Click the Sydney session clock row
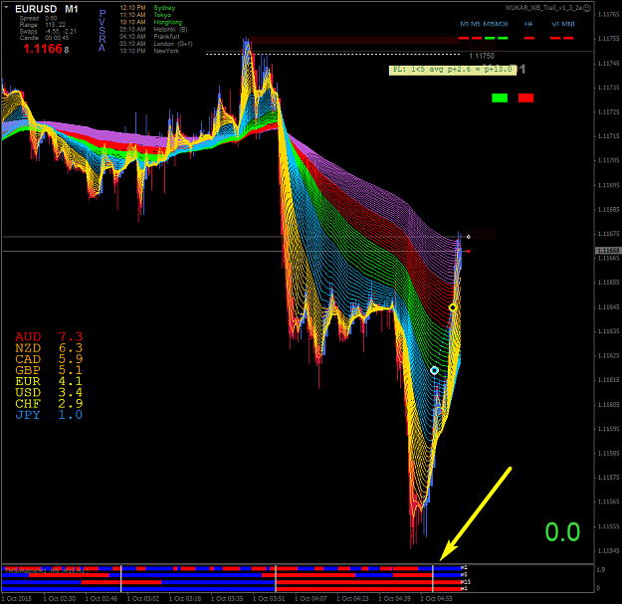The width and height of the screenshot is (622, 604). [x=147, y=8]
